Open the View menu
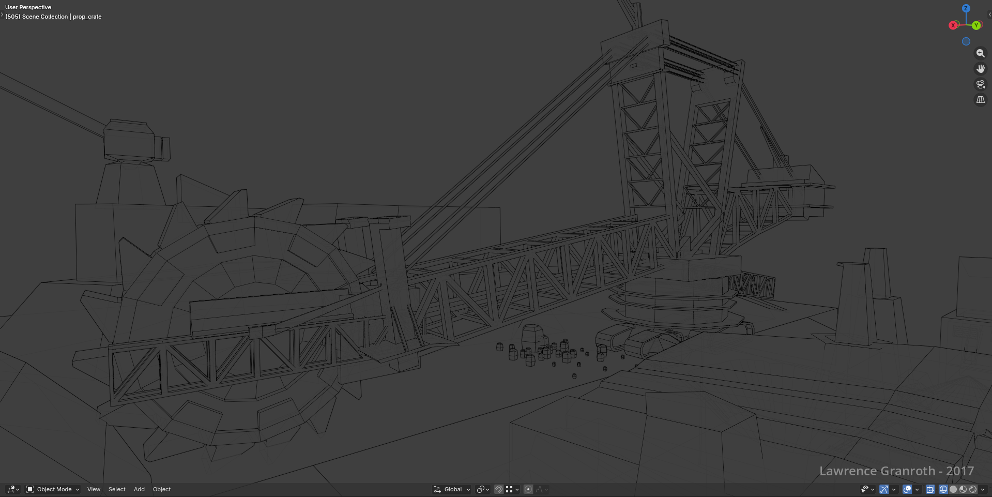The width and height of the screenshot is (992, 497). (94, 489)
